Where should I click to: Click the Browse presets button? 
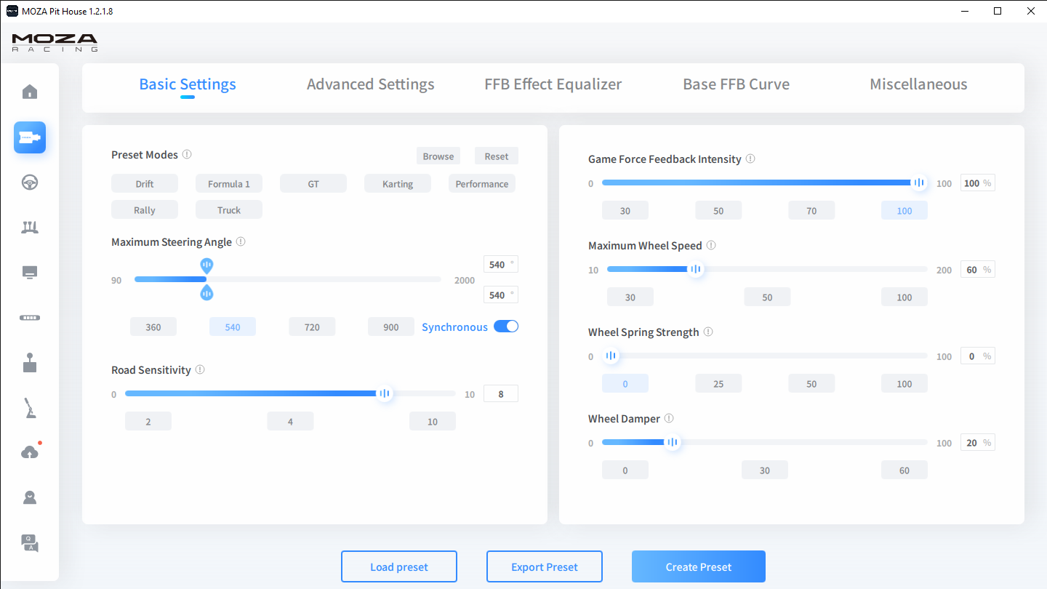tap(438, 156)
